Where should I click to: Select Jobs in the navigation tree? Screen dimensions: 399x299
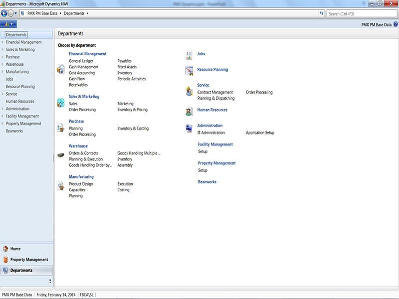click(x=9, y=79)
